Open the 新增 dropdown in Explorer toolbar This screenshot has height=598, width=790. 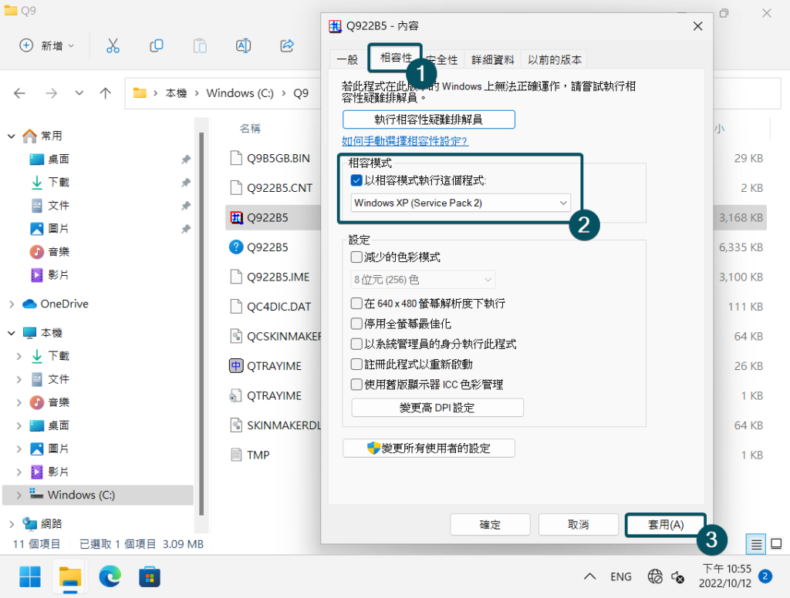click(x=47, y=45)
